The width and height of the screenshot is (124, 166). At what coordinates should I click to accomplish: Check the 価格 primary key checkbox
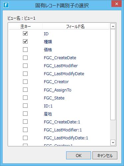[25, 50]
